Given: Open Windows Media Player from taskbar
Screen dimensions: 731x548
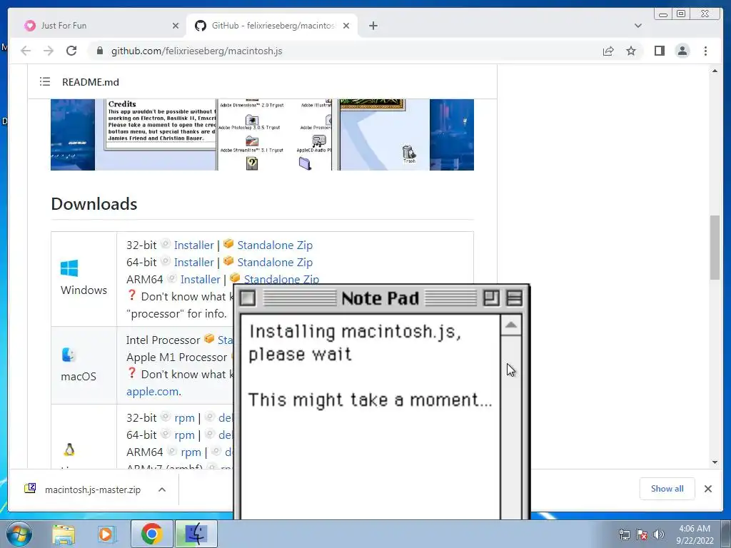Looking at the screenshot, I should [106, 534].
